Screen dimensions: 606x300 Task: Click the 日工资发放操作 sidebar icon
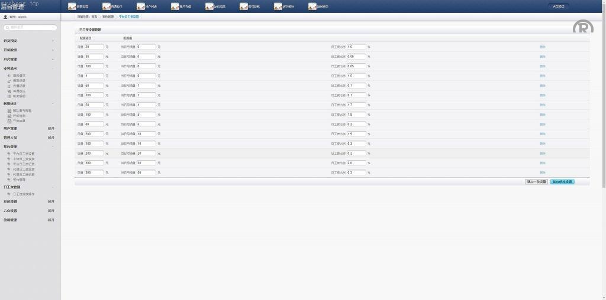point(9,194)
